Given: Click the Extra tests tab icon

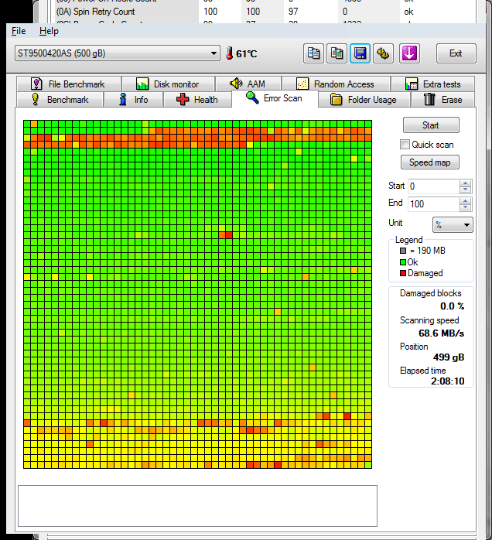Looking at the screenshot, I should pyautogui.click(x=412, y=84).
